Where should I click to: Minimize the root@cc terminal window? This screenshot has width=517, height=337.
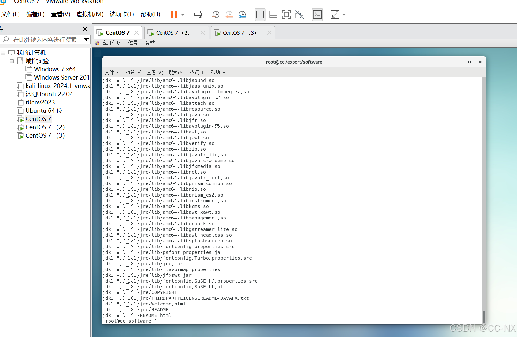tap(459, 62)
